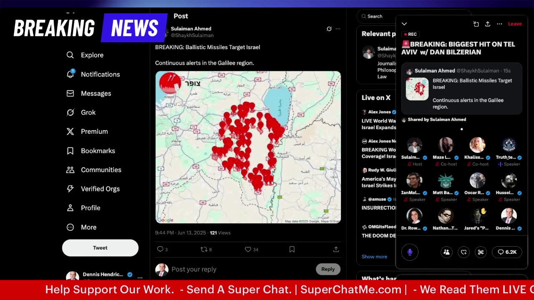Screen dimensions: 534x300
Task: Open the shared post map thumbnail in Space
Action: [x=417, y=89]
